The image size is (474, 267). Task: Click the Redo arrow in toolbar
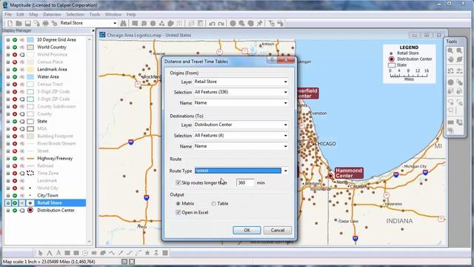pyautogui.click(x=221, y=23)
